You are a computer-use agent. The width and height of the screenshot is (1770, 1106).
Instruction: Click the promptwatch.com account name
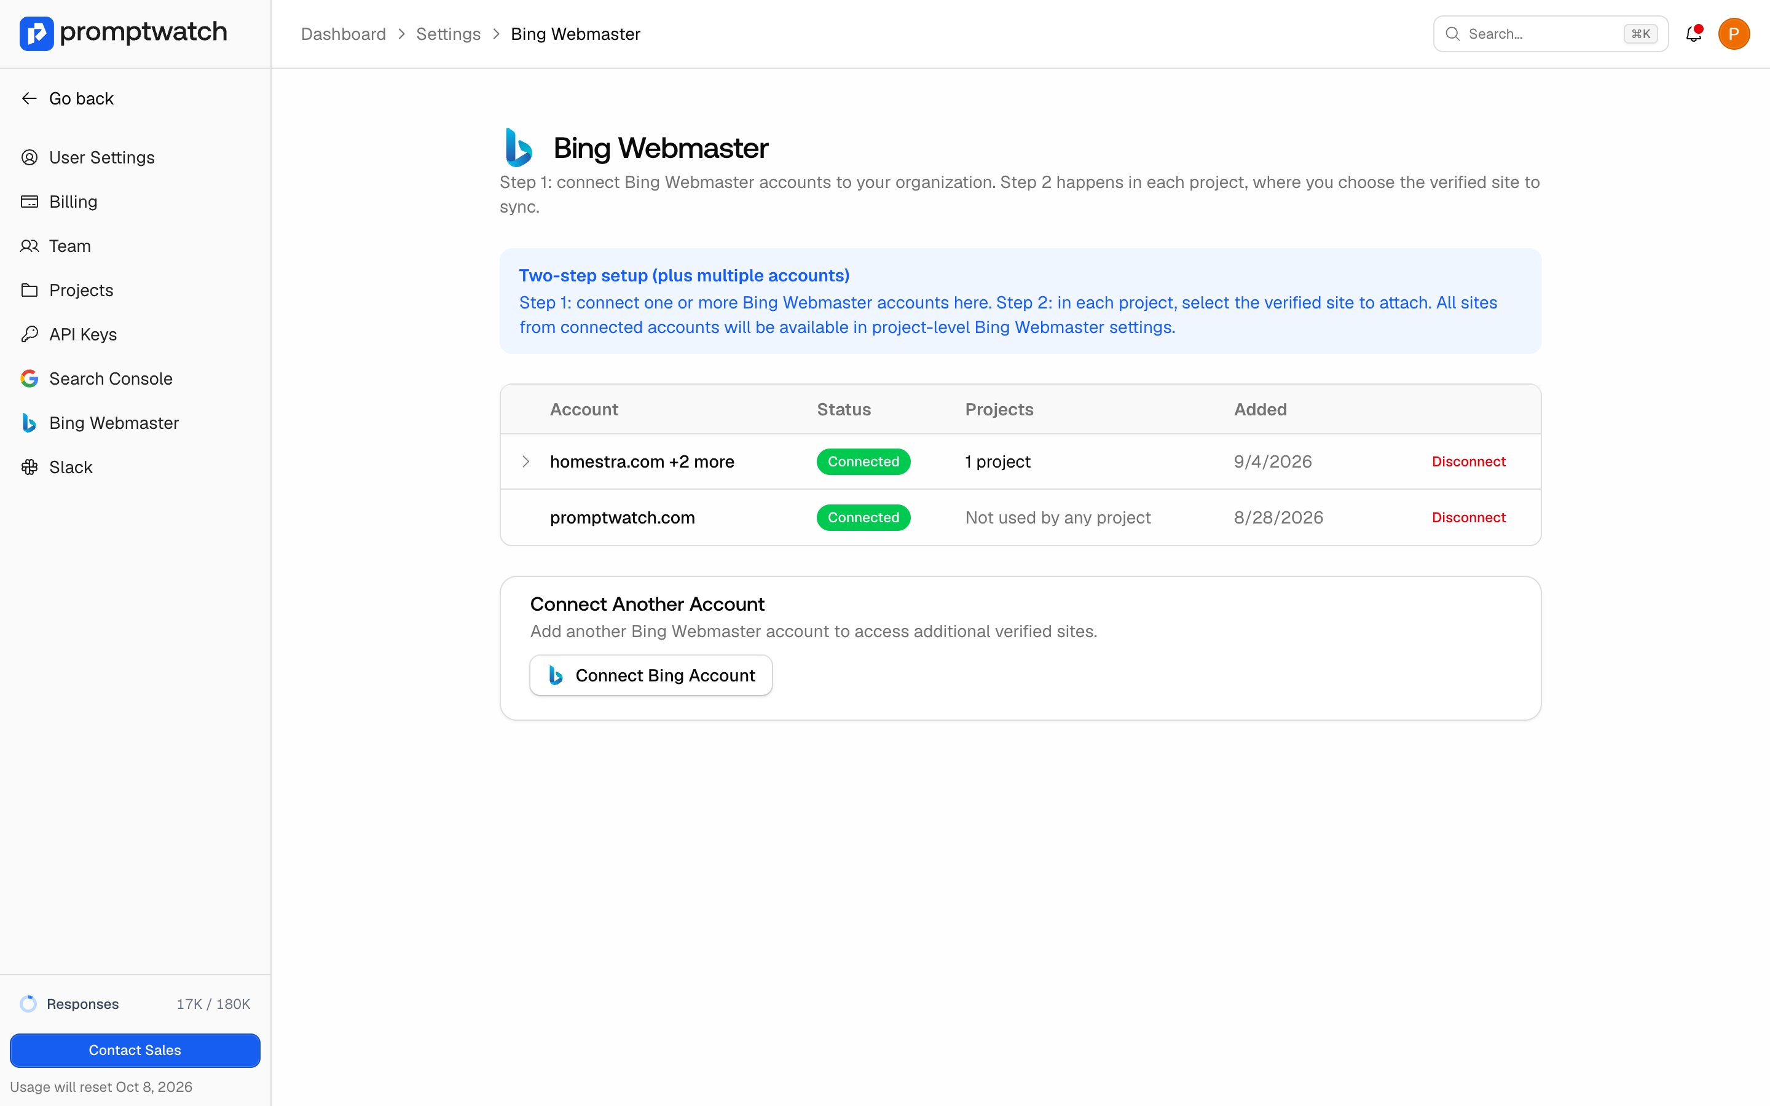(x=623, y=518)
